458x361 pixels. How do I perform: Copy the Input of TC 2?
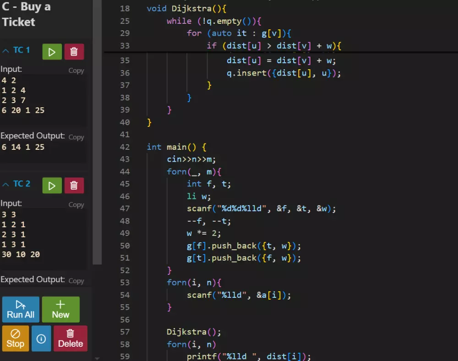(76, 204)
